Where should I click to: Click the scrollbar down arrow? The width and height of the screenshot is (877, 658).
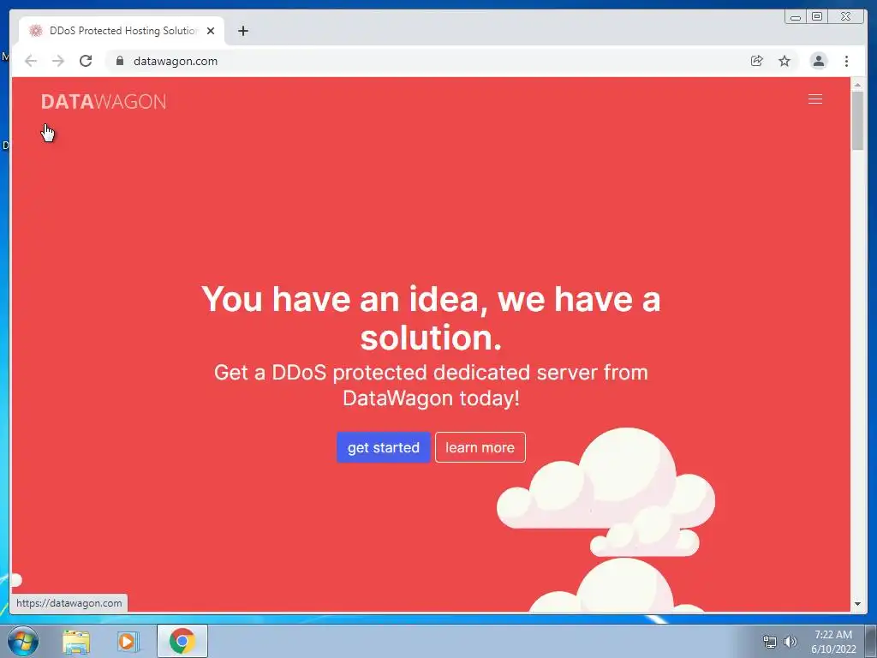point(857,604)
